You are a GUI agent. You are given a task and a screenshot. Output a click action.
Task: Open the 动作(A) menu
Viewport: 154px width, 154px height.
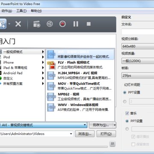(7, 11)
